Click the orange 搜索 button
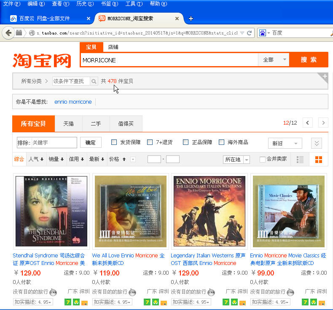The image size is (333, 310). click(x=309, y=60)
